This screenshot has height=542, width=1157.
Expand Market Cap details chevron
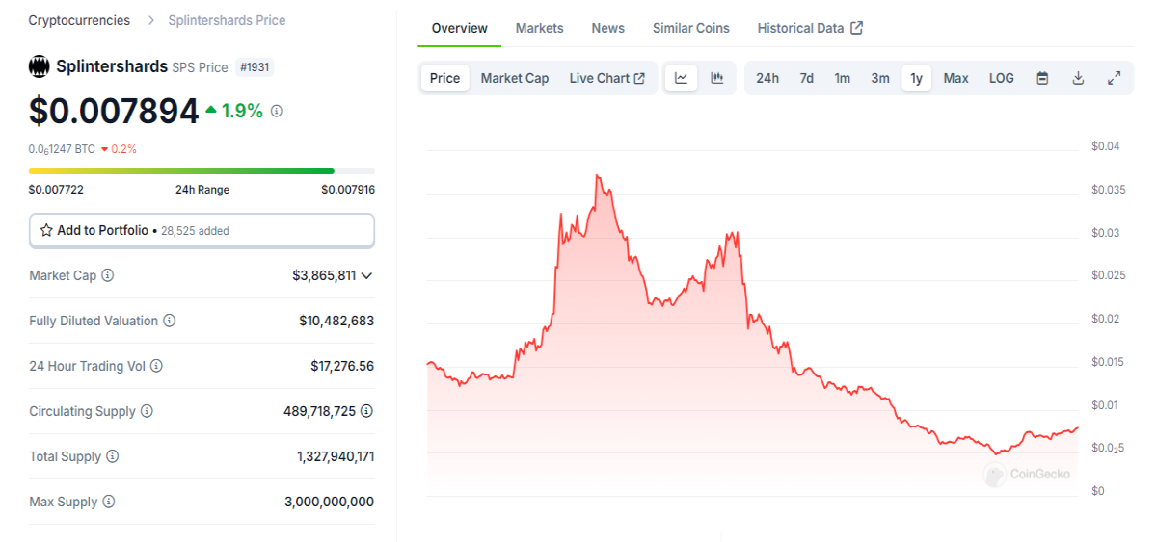(x=366, y=275)
